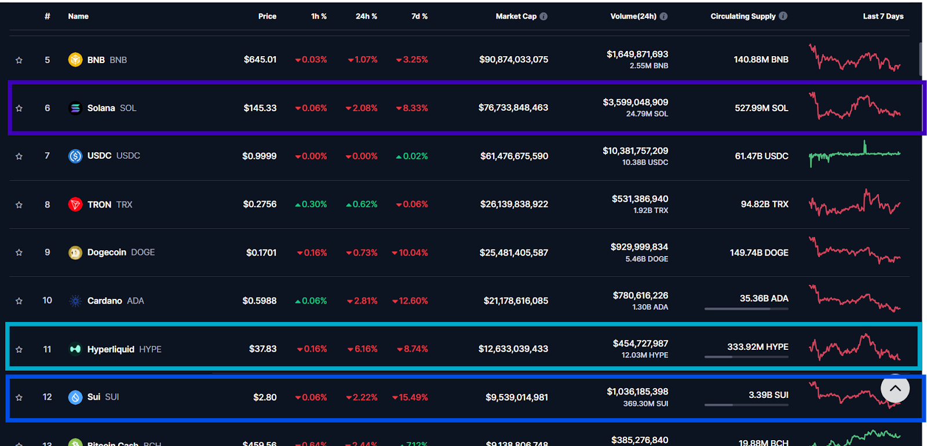Screen dimensions: 927x446
Task: Click BNB market cap $90,874,033,075
Action: [x=514, y=59]
